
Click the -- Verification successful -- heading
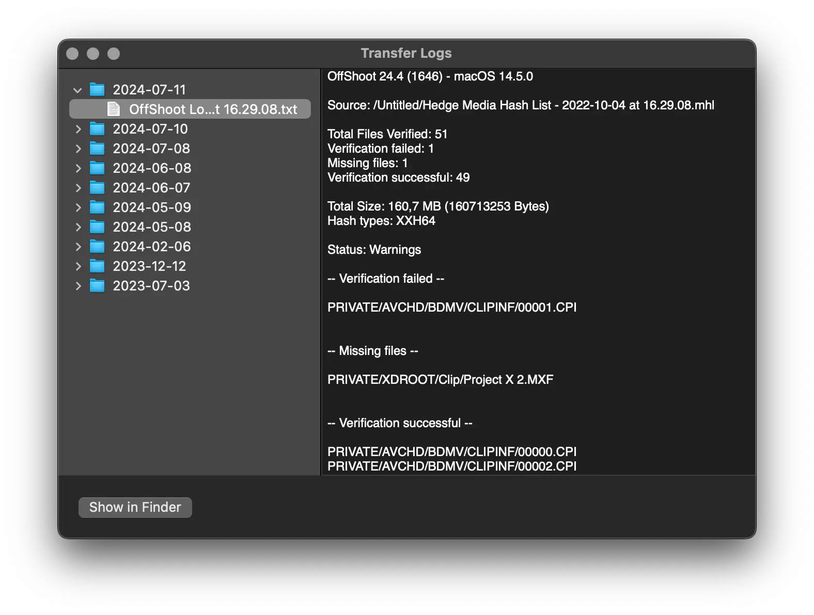pyautogui.click(x=400, y=423)
